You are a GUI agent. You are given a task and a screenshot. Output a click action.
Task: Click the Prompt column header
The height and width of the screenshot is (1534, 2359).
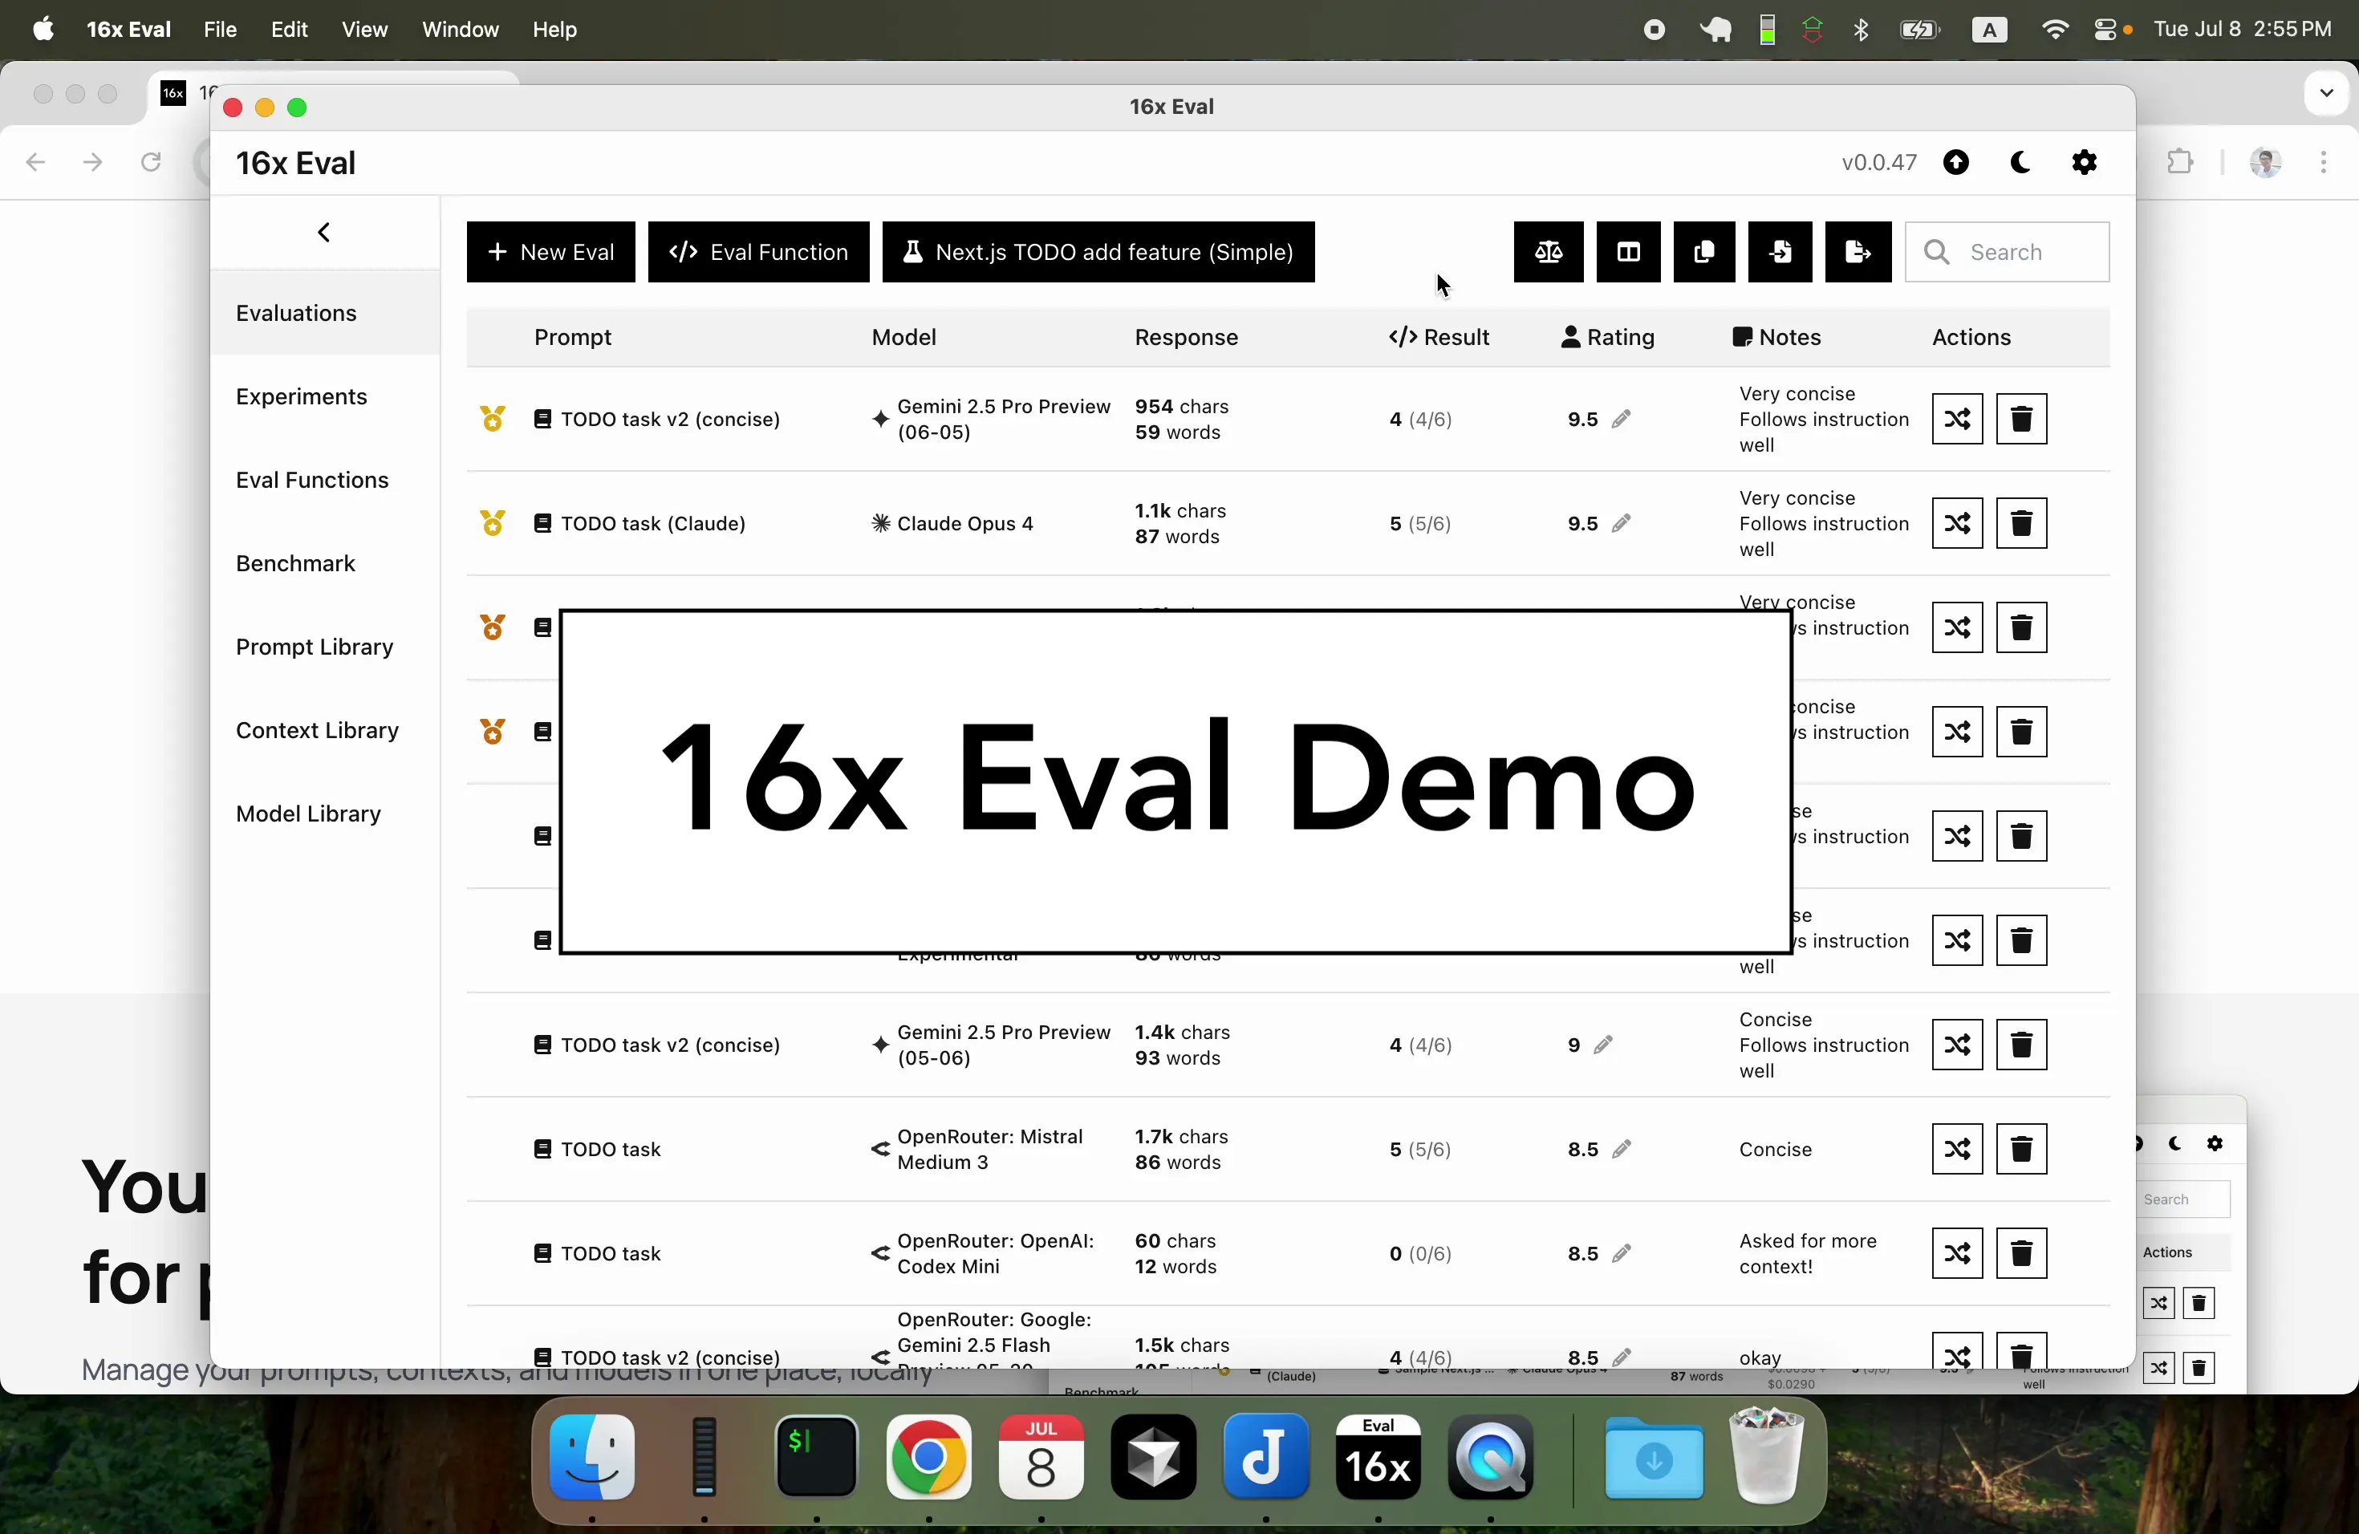(573, 338)
